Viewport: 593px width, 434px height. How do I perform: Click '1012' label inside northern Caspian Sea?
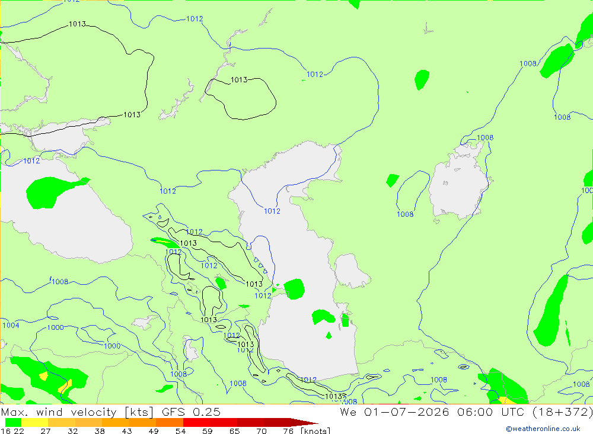pyautogui.click(x=272, y=211)
